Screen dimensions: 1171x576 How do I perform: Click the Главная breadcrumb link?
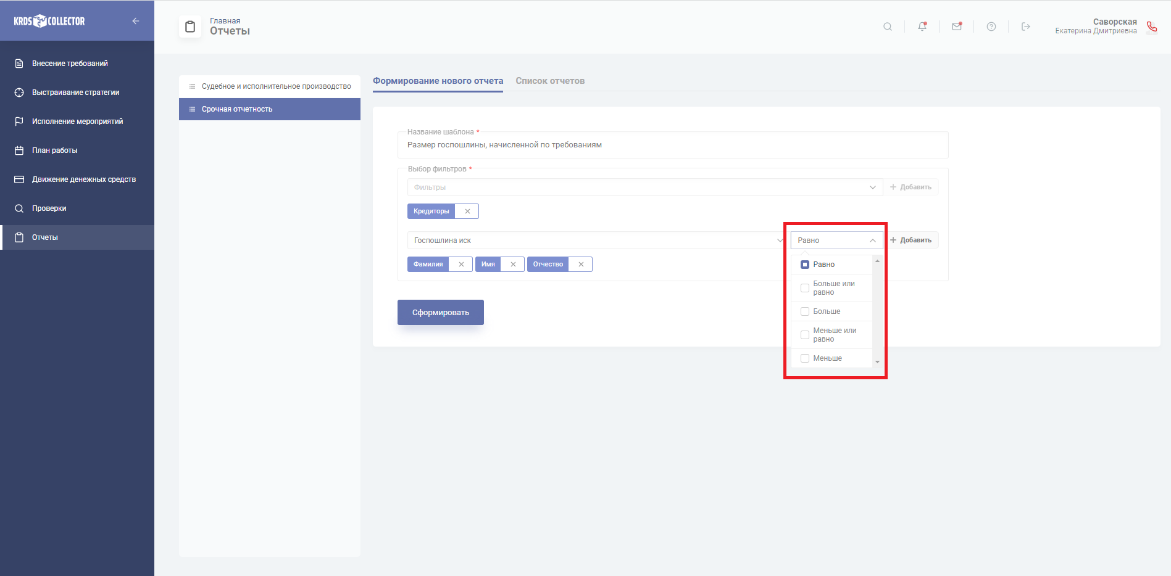(225, 21)
